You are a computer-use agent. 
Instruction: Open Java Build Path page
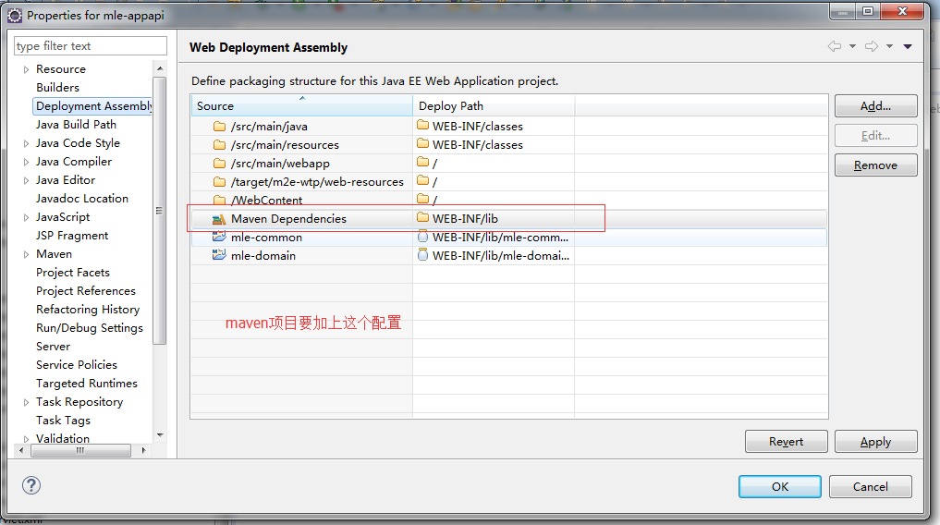(x=76, y=125)
